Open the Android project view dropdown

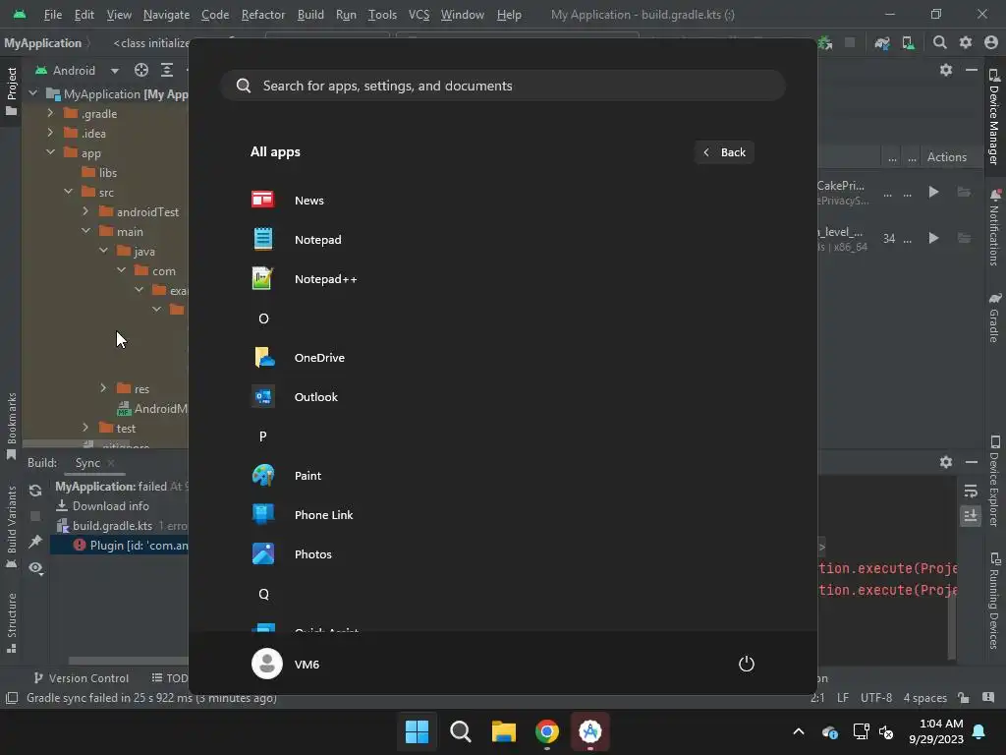point(78,70)
